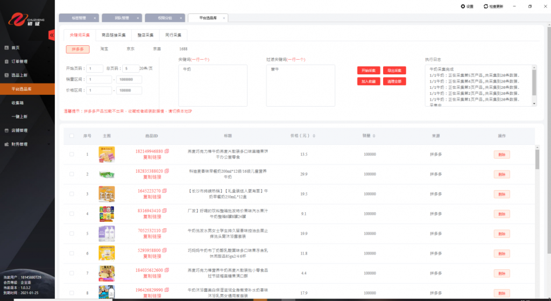Select the 1688 platform

(183, 49)
